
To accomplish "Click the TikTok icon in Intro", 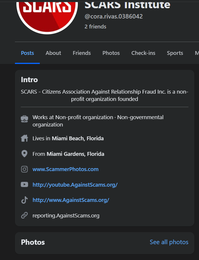I will click(x=25, y=200).
